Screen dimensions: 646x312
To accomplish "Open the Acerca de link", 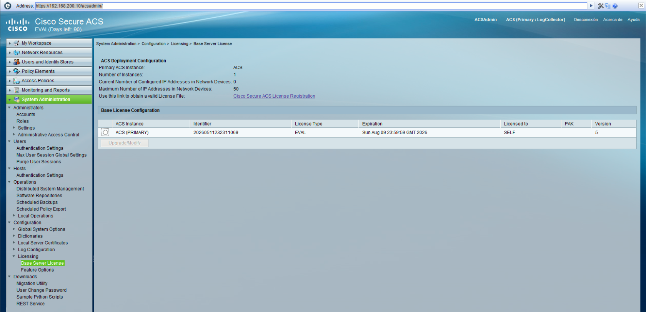I will [613, 20].
